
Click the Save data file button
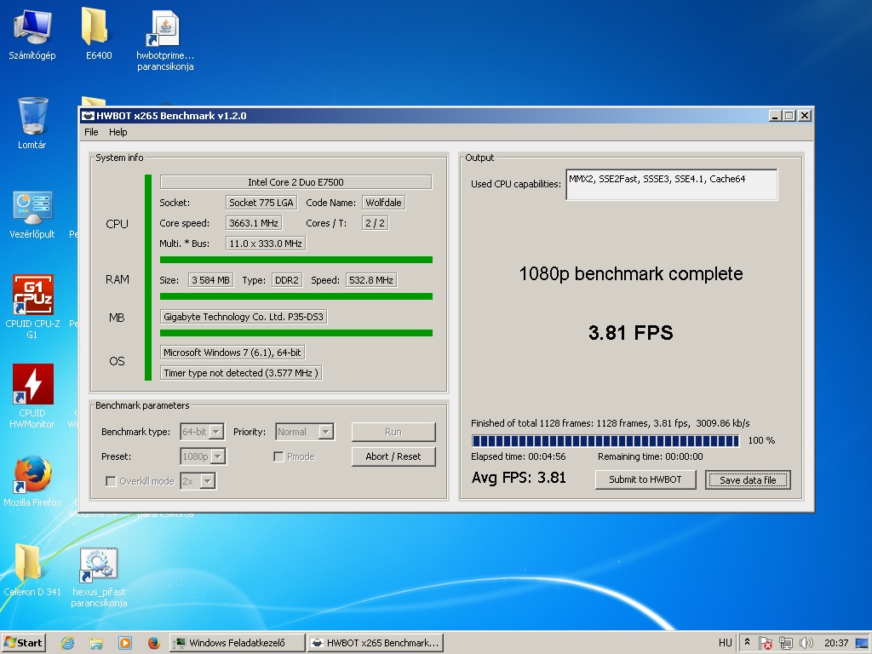(x=748, y=480)
